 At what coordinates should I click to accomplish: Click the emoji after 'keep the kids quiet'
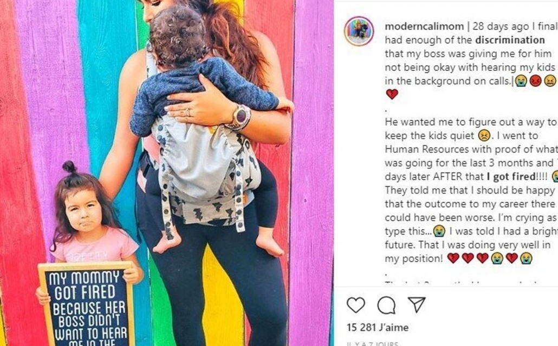tap(484, 135)
